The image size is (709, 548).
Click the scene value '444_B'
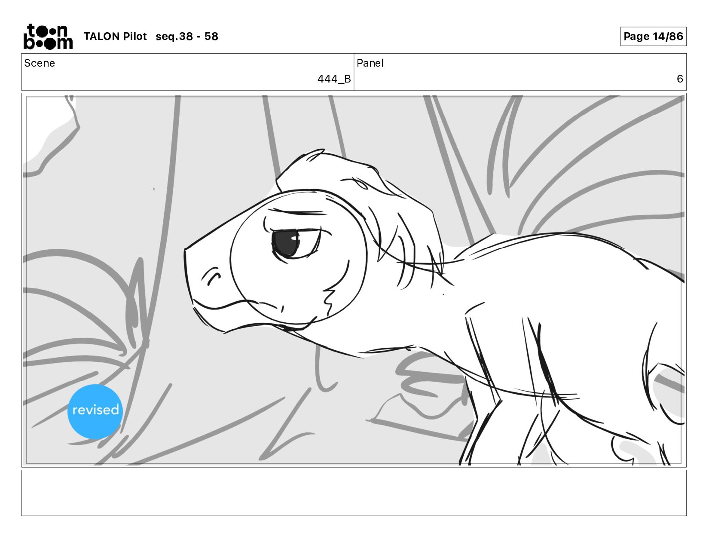coord(334,79)
